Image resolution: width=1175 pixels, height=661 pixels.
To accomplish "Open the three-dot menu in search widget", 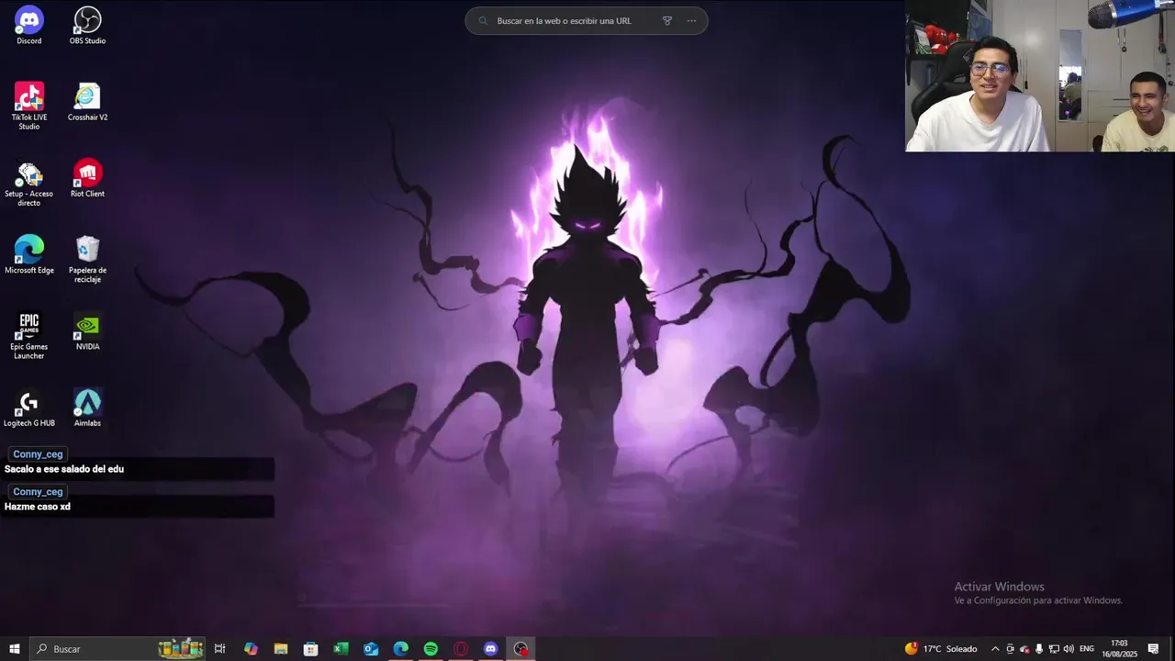I will (x=691, y=20).
